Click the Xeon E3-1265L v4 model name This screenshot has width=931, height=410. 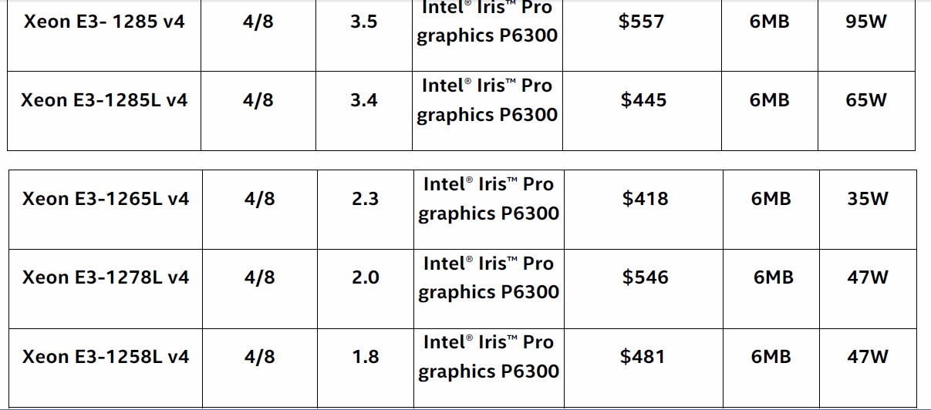[x=106, y=199]
